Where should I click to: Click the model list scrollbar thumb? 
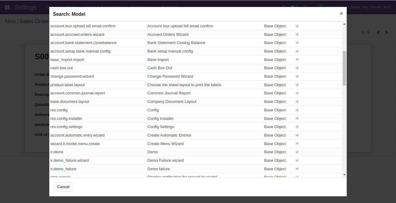[344, 68]
